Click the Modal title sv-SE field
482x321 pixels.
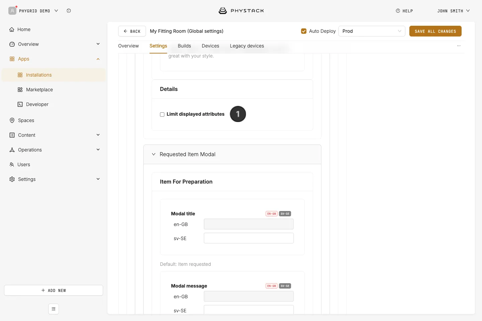[249, 238]
